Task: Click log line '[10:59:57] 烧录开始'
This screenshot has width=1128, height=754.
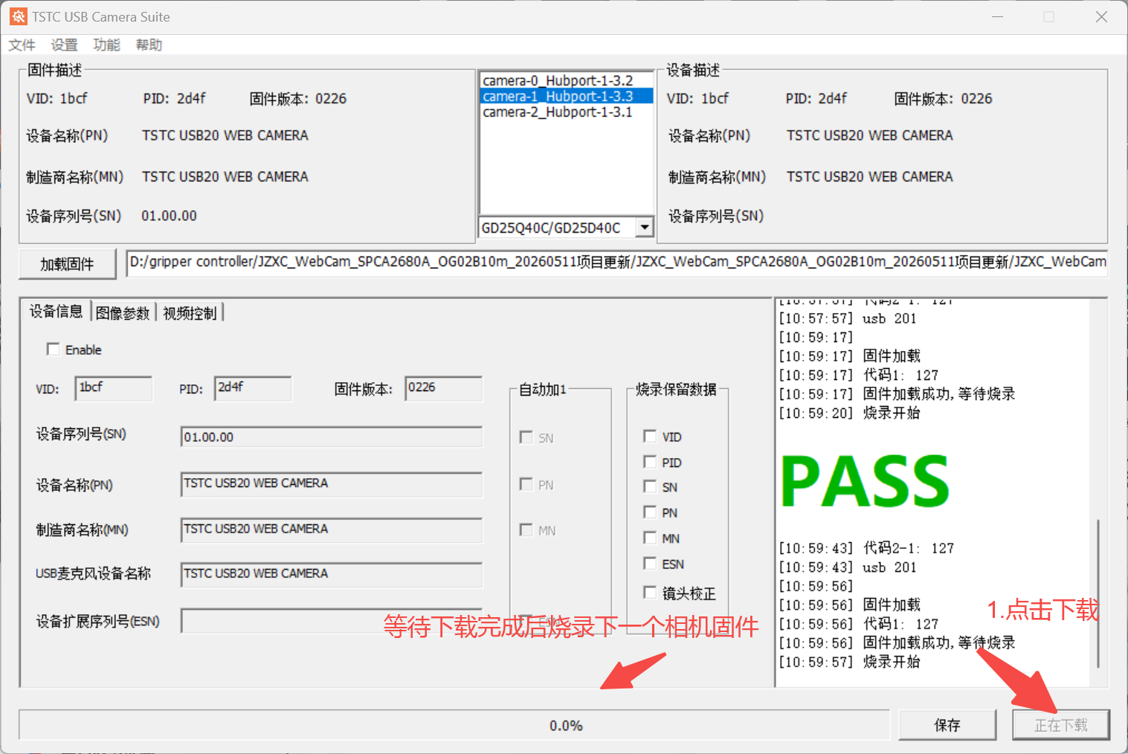Action: (850, 662)
